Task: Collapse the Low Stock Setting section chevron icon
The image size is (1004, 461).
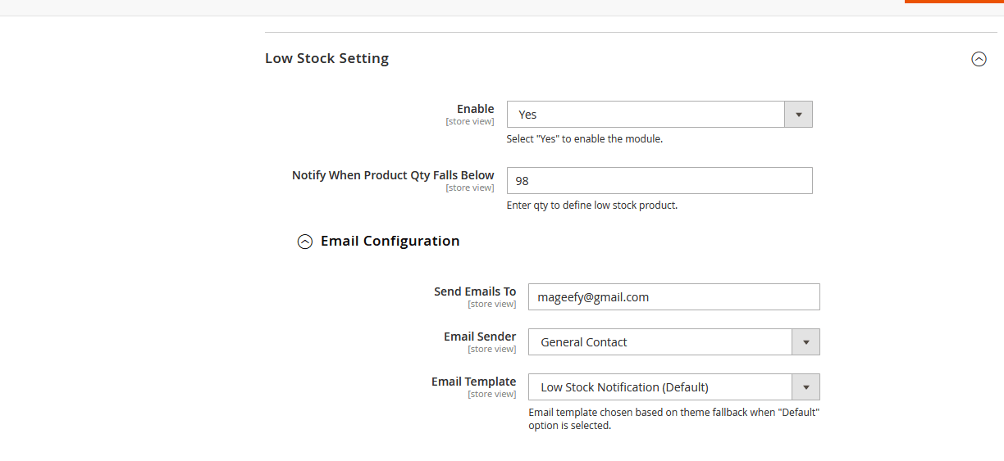Action: click(979, 59)
